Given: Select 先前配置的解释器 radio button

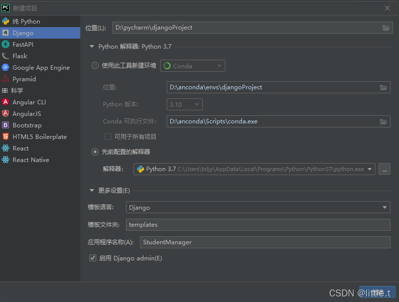Looking at the screenshot, I should point(95,152).
